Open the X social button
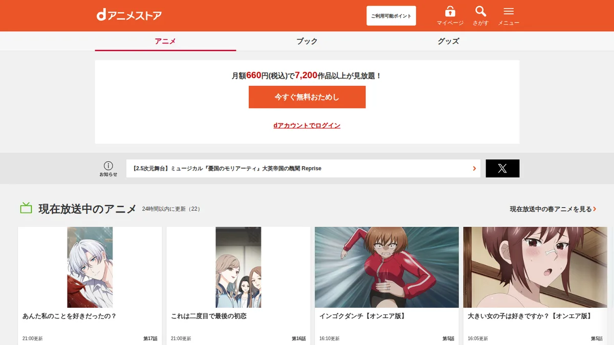 pos(502,169)
